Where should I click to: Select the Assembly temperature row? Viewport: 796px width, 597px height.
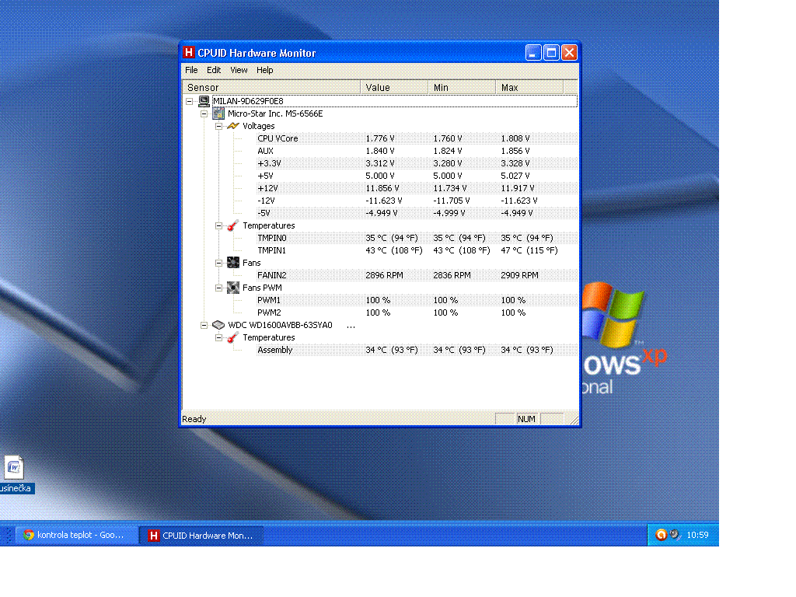pos(417,350)
